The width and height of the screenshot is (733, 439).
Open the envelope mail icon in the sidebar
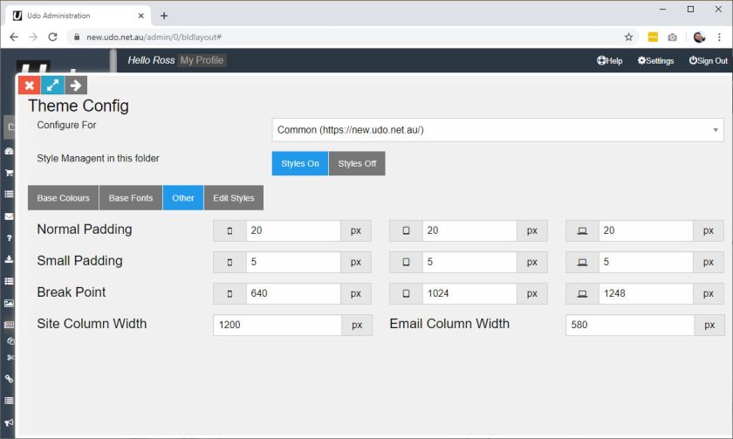pyautogui.click(x=9, y=216)
